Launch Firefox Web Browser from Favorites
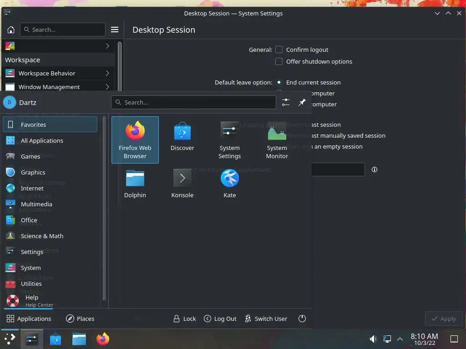Image resolution: width=466 pixels, height=349 pixels. pyautogui.click(x=135, y=140)
